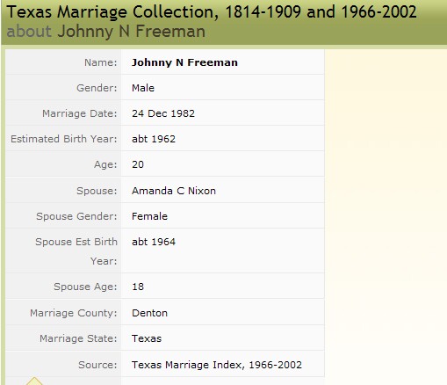
Task: Click the estimated birth year abt 1962
Action: [x=154, y=139]
